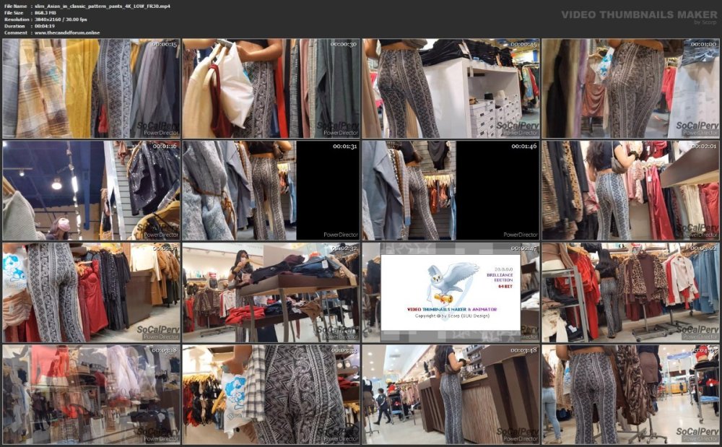The image size is (722, 447).
Task: Click the 00:03:48 store counter thumbnail
Action: [x=451, y=395]
